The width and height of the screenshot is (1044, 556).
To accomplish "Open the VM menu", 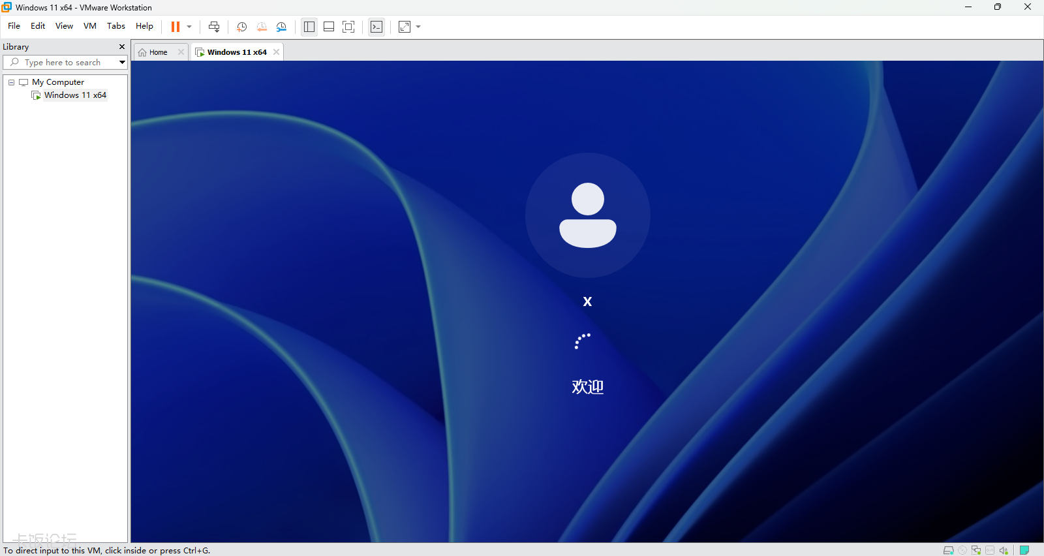I will (90, 26).
